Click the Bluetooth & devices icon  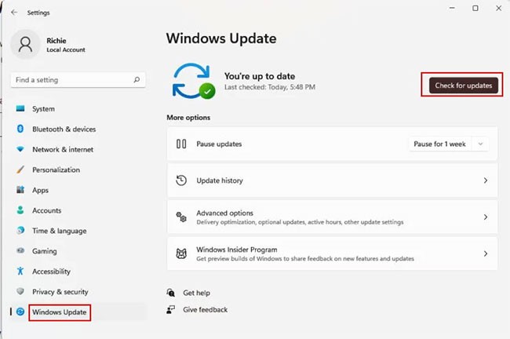20,129
